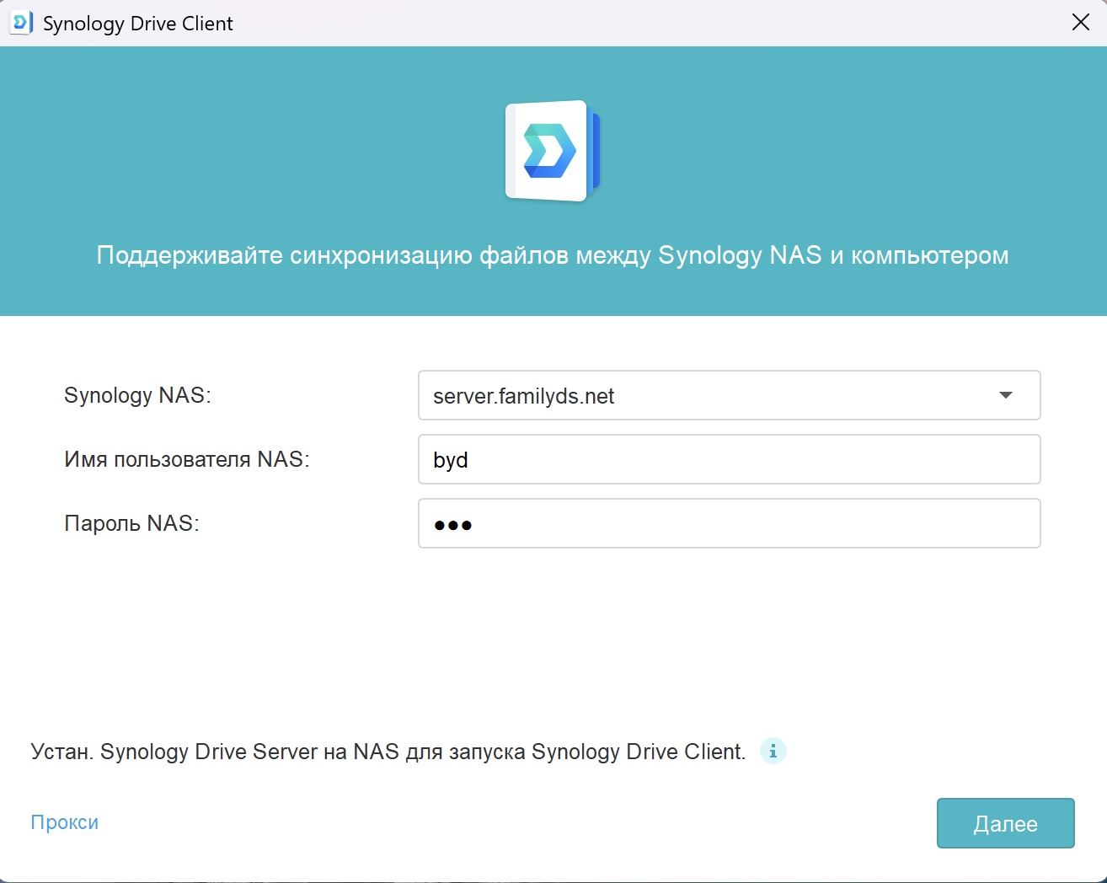1107x883 pixels.
Task: Expand the Synology NAS address dropdown arrow
Action: tap(1005, 395)
